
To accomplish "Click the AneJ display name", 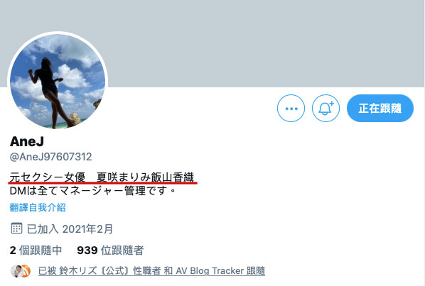I will click(27, 141).
